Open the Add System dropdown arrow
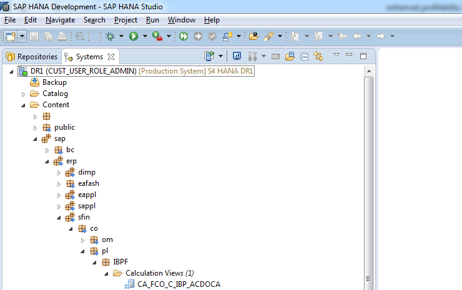 point(220,56)
